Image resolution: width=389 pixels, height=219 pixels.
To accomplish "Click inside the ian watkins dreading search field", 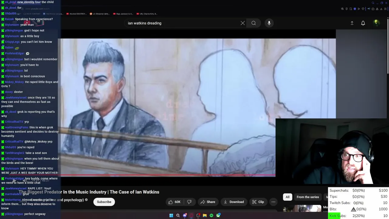I will (x=182, y=23).
